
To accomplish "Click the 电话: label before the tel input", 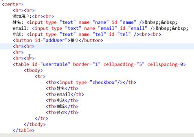I will pyautogui.click(x=18, y=34).
